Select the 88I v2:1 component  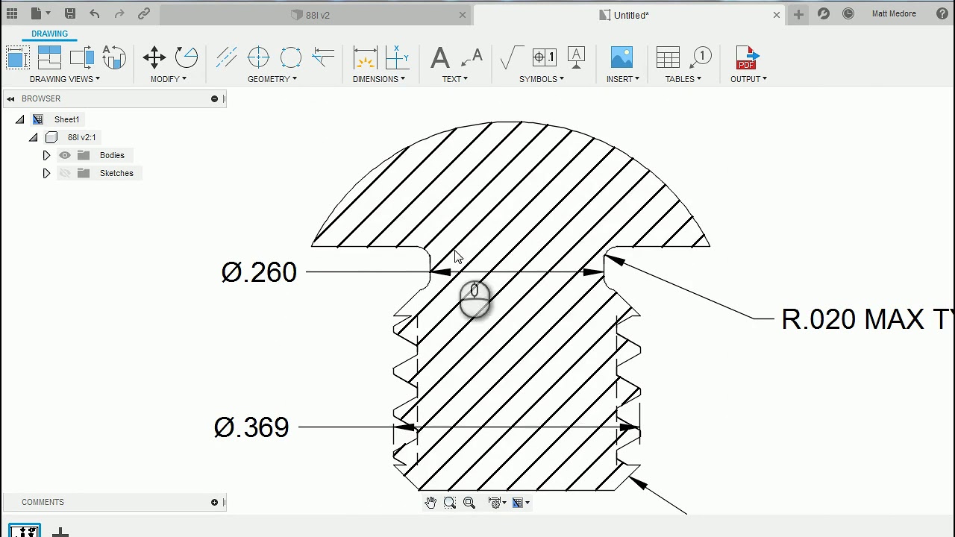81,137
